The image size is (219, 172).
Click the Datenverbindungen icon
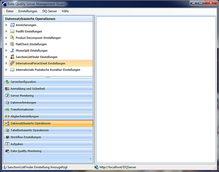point(7,103)
